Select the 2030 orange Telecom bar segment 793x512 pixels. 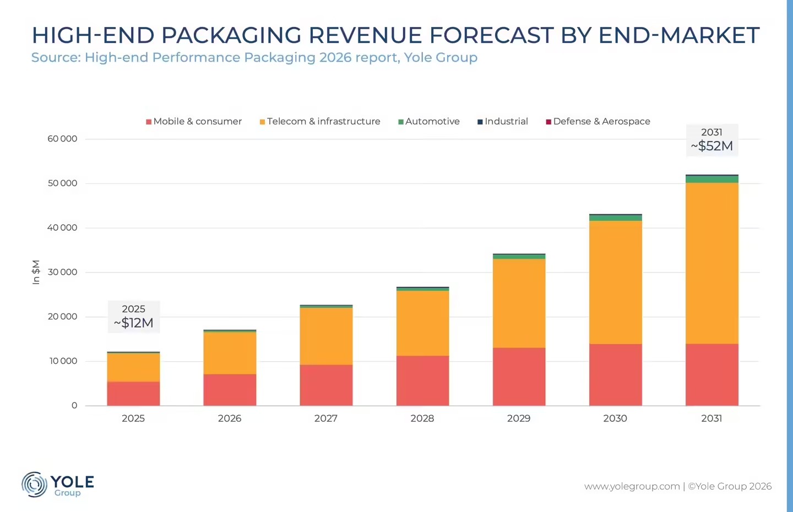coord(615,282)
